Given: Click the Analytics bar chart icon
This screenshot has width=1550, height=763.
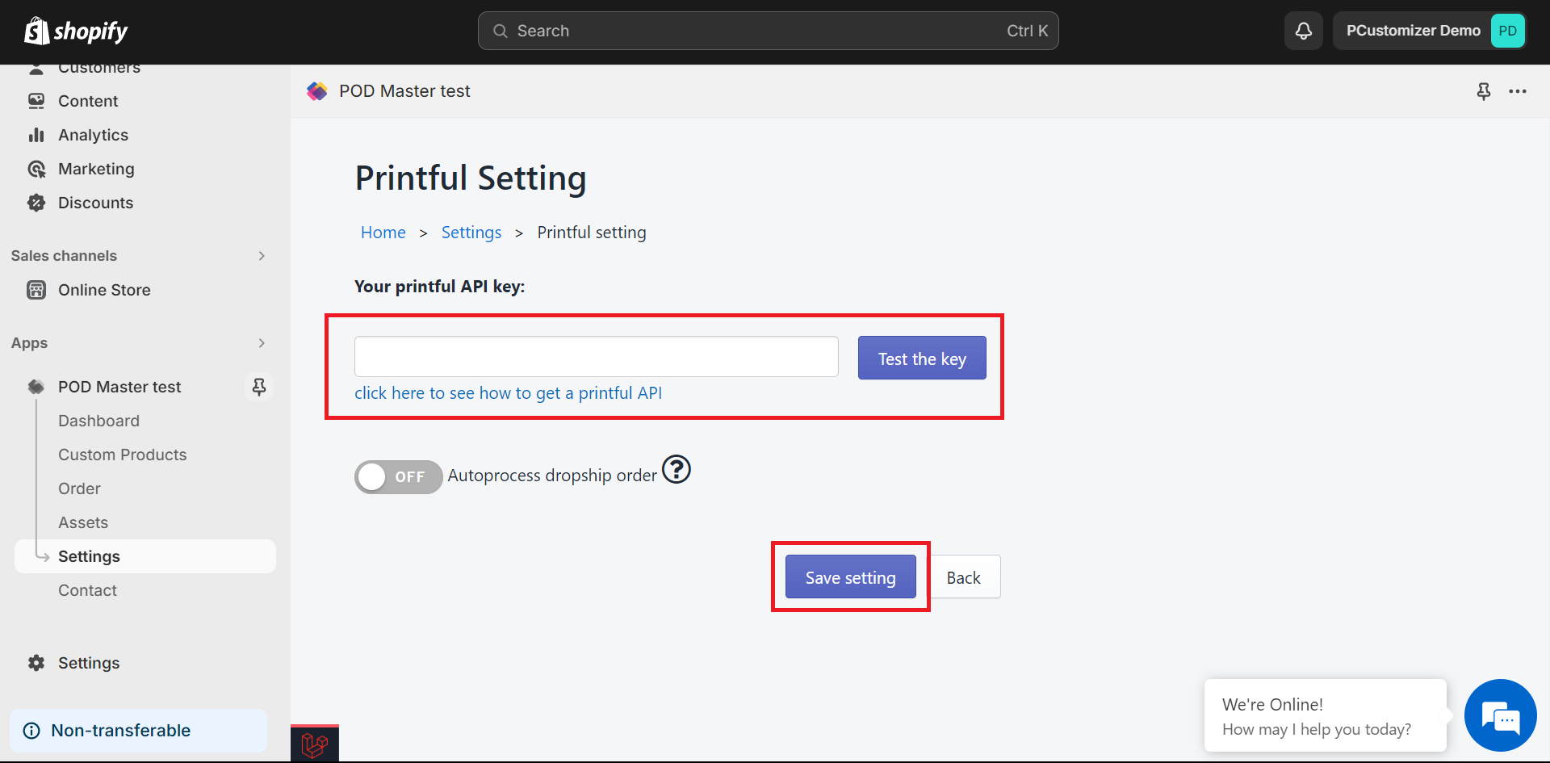Looking at the screenshot, I should click(36, 135).
